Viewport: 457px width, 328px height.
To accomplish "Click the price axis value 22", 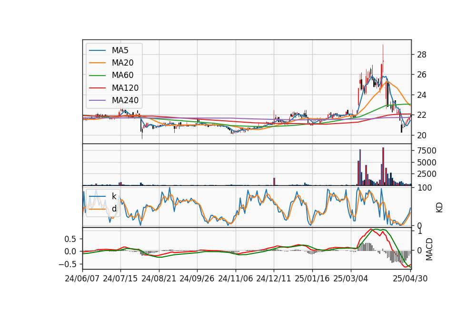I will point(422,115).
